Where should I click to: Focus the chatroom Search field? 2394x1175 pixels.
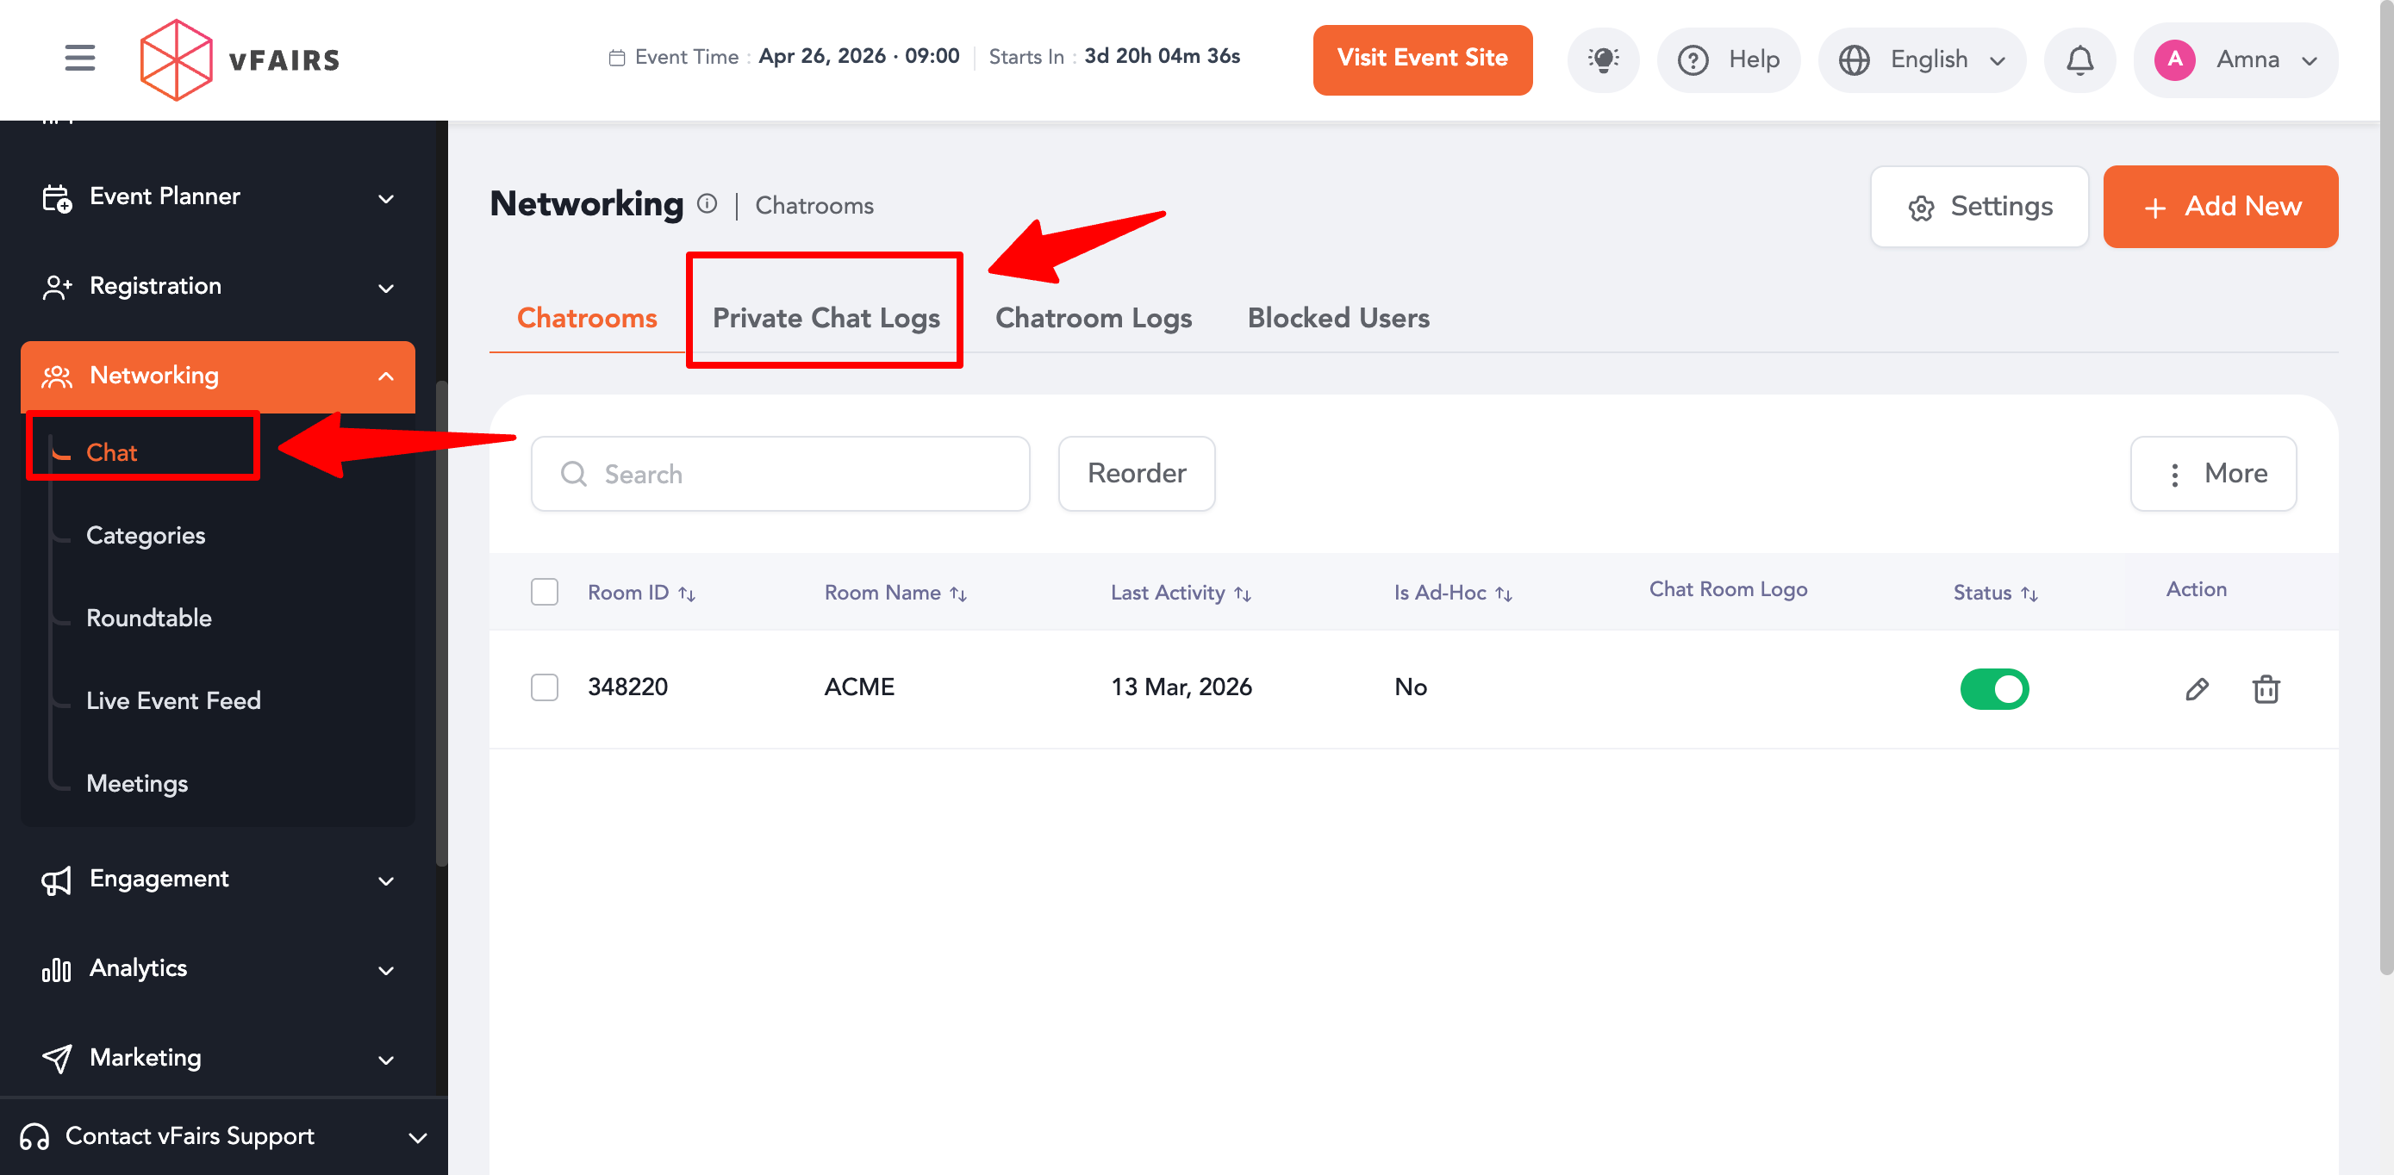tap(781, 474)
